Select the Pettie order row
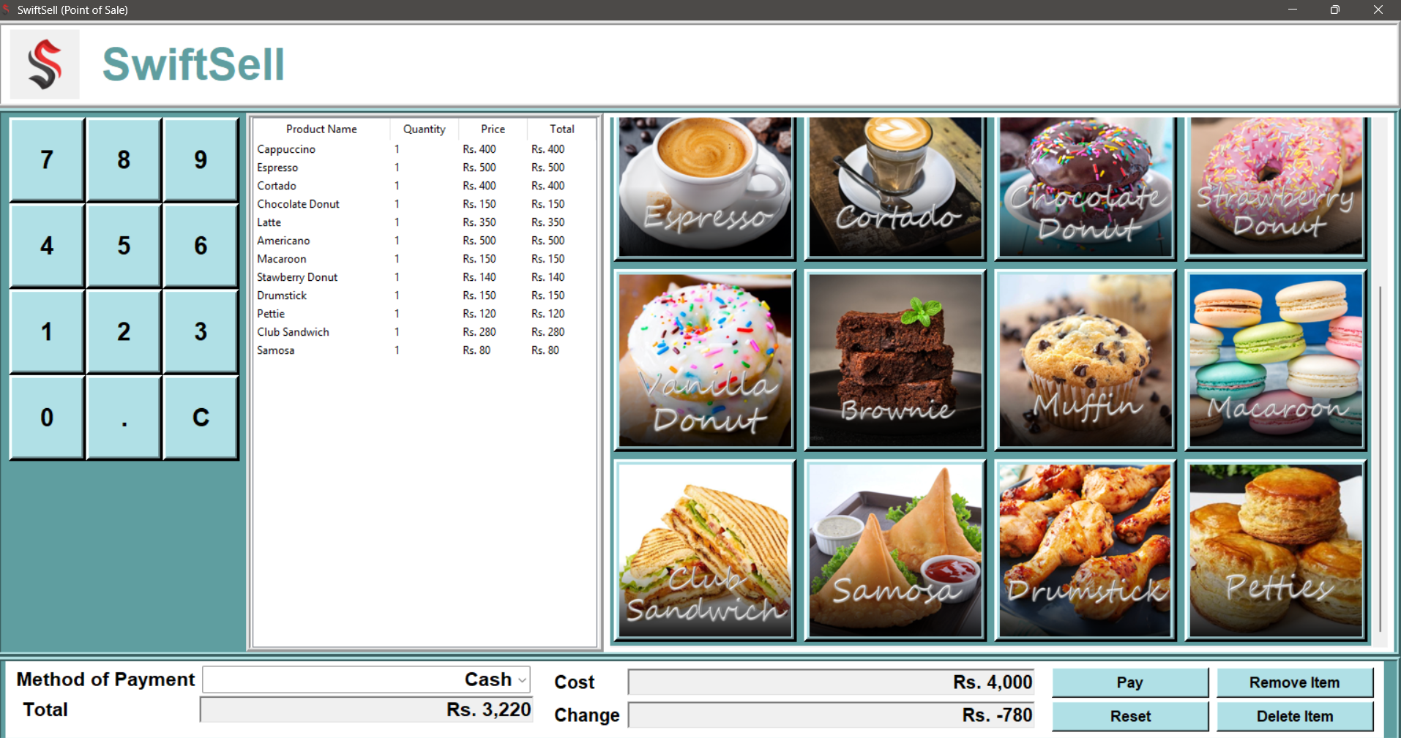Screen dimensions: 1401x738 pos(425,314)
